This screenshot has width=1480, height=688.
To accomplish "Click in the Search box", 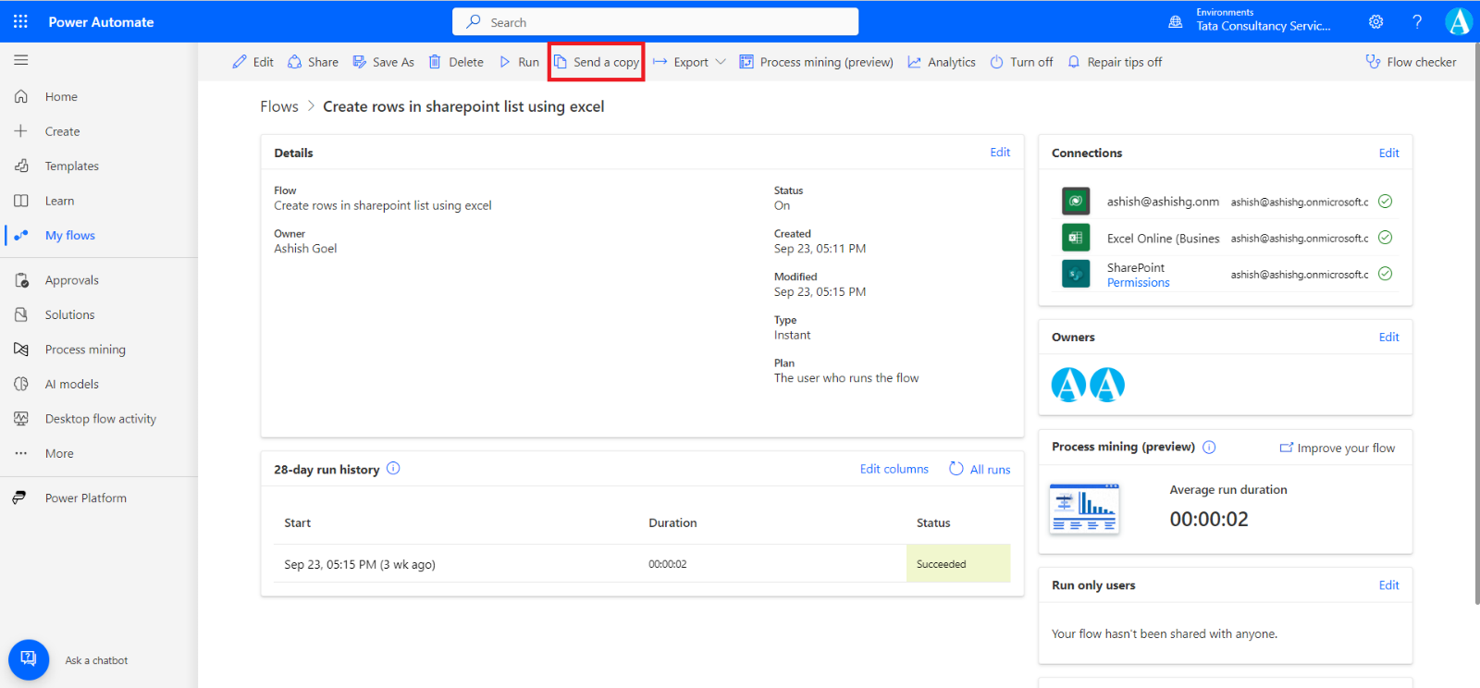I will point(655,22).
